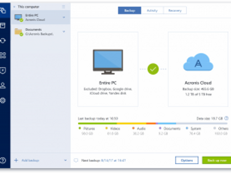Open the Settings gear sidebar icon
Viewport: 231px width, 173px height.
click(3, 101)
